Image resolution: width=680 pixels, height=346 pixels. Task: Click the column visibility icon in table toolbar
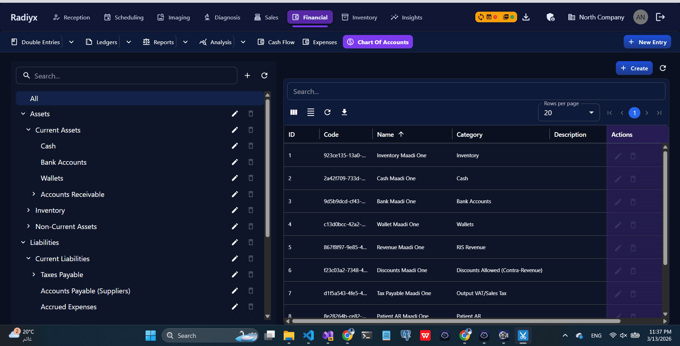pyautogui.click(x=294, y=112)
